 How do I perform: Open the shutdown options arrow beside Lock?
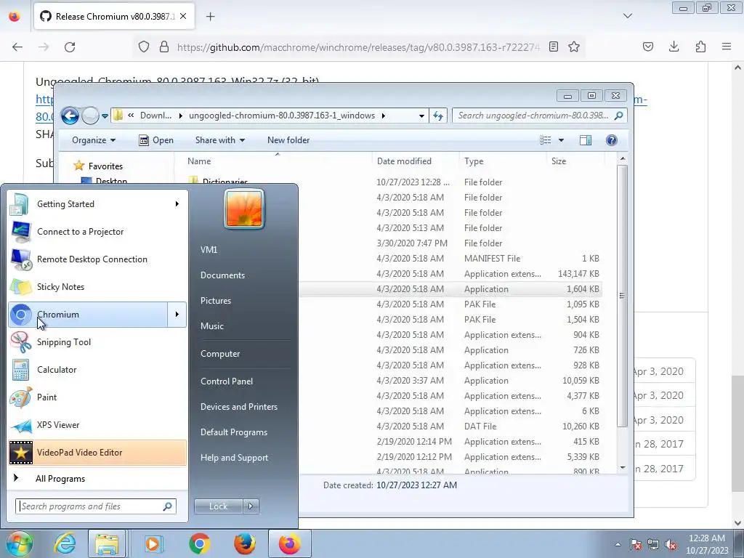coord(251,506)
